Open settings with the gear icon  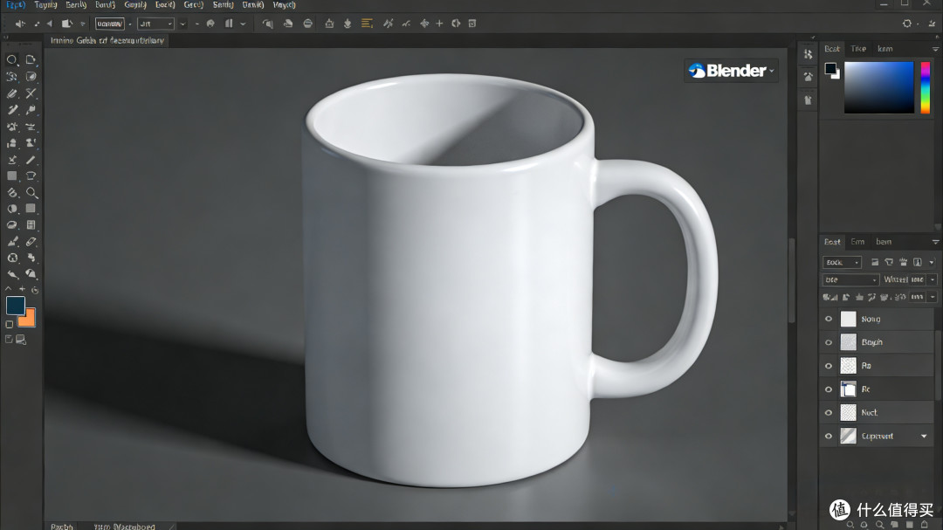point(907,24)
